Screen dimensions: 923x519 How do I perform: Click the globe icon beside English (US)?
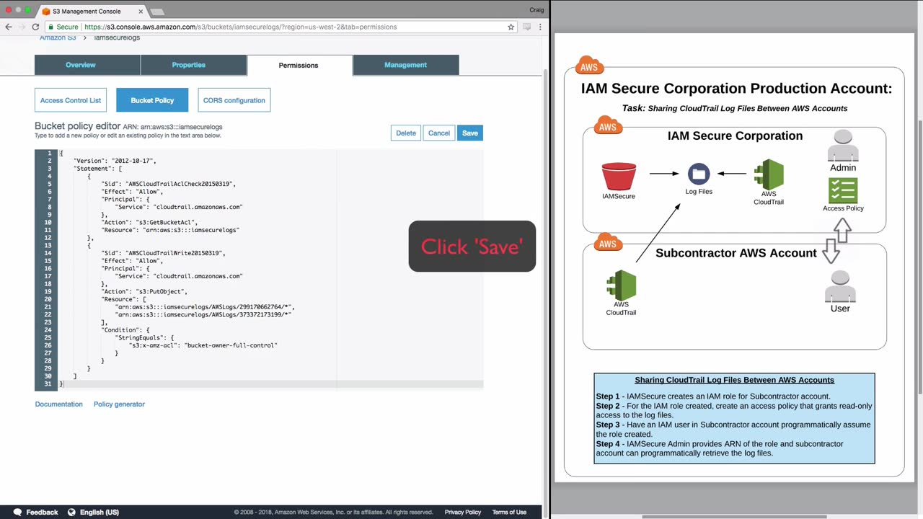click(71, 512)
